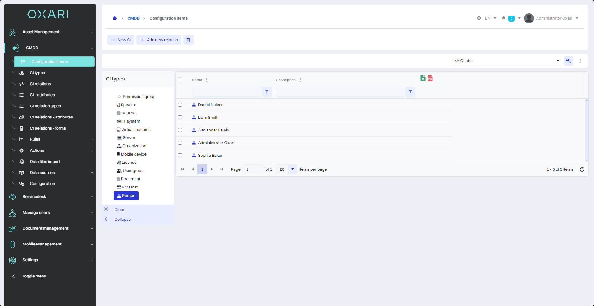
Task: Refresh the items list
Action: click(x=582, y=169)
